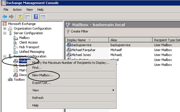Click the Microsoft Exchange root node icon
Screen dimensions: 180x112
(5, 24)
